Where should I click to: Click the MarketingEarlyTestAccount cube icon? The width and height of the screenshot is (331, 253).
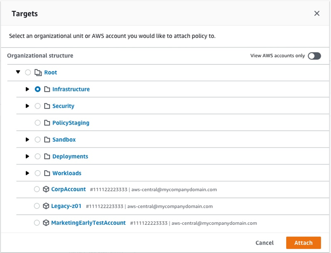[46, 223]
